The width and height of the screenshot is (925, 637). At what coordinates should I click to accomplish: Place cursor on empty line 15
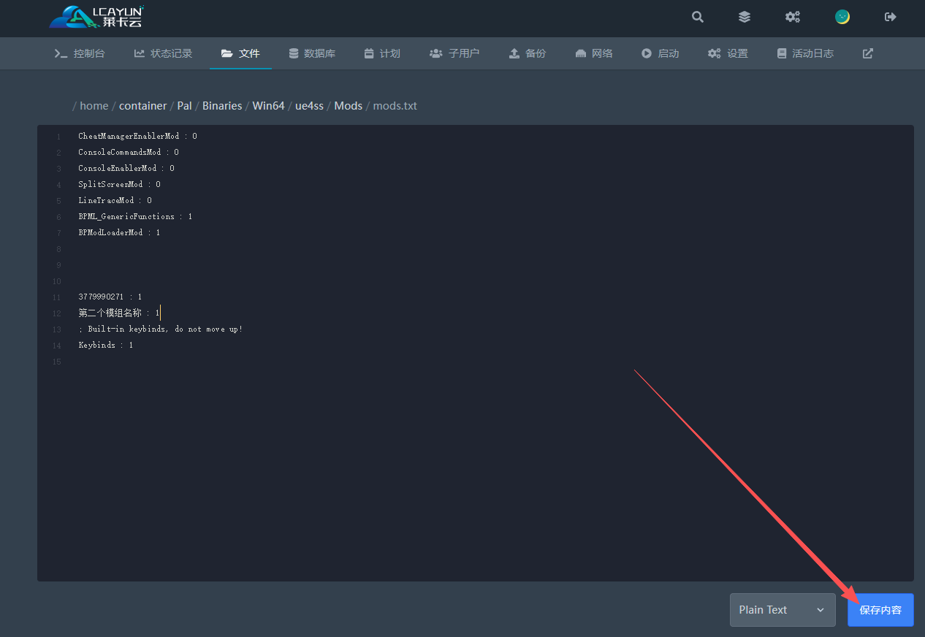[x=490, y=362]
